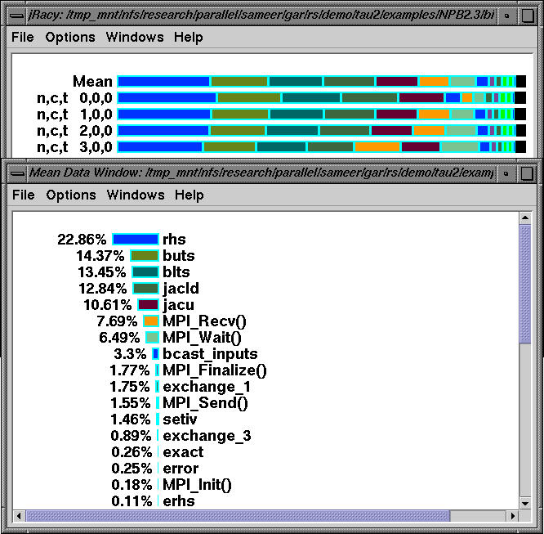Click the Mean Data Window maximize square button
This screenshot has height=534, width=544.
point(527,173)
